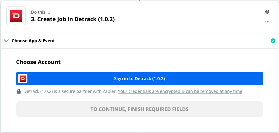This screenshot has height=133, width=279.
Task: Click small Detrack logo inside sign-in button
Action: click(x=23, y=79)
